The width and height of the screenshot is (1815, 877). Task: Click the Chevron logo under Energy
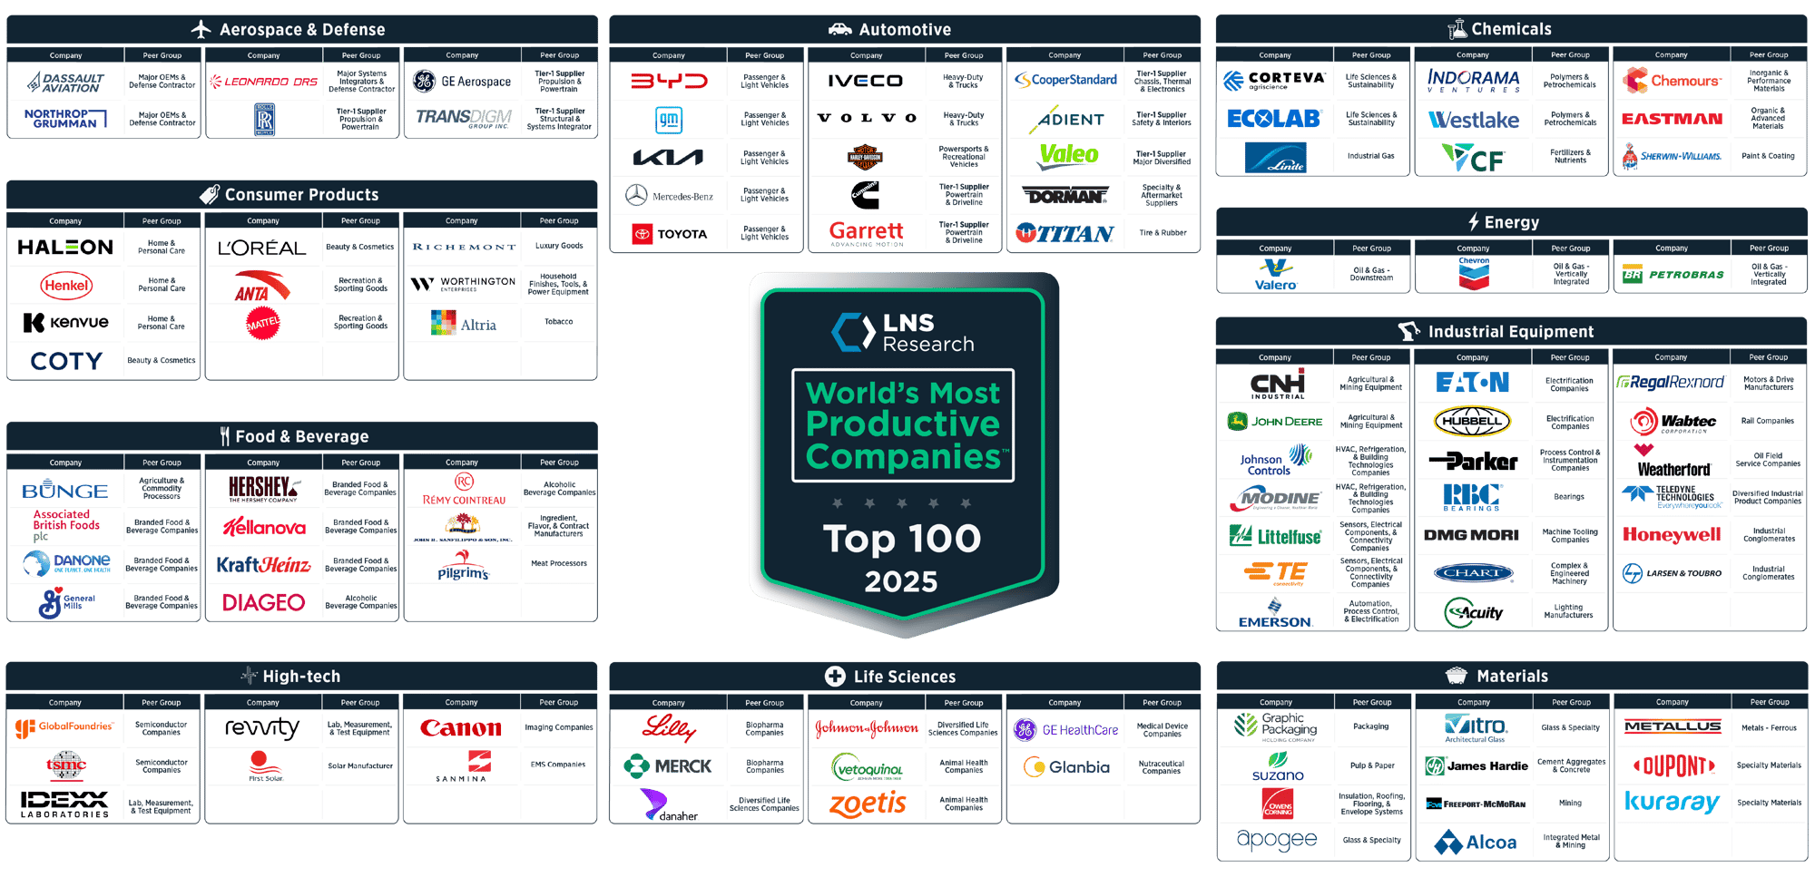click(1472, 272)
